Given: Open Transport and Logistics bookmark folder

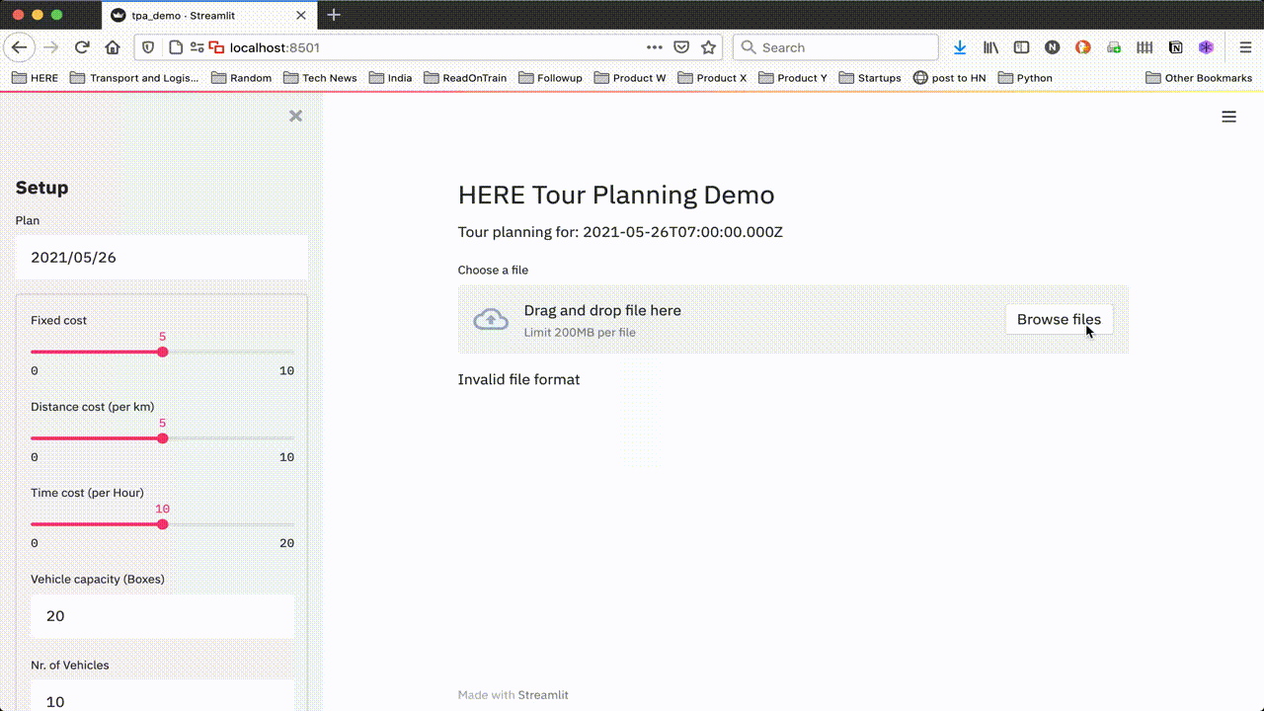Looking at the screenshot, I should (134, 78).
